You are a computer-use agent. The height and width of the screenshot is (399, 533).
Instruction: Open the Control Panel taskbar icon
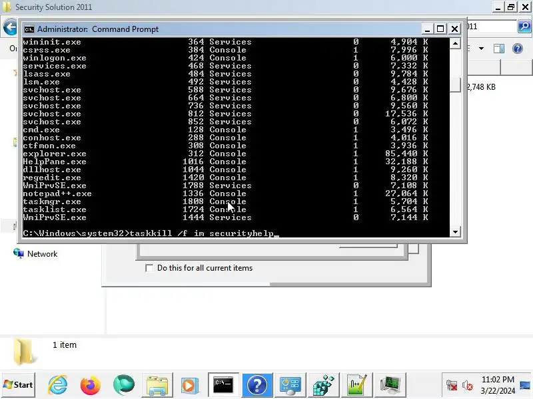tap(290, 385)
